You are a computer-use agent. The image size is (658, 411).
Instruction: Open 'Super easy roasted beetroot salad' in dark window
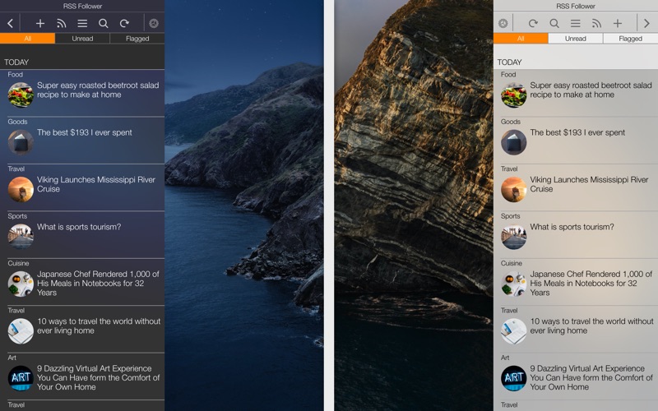pos(98,90)
